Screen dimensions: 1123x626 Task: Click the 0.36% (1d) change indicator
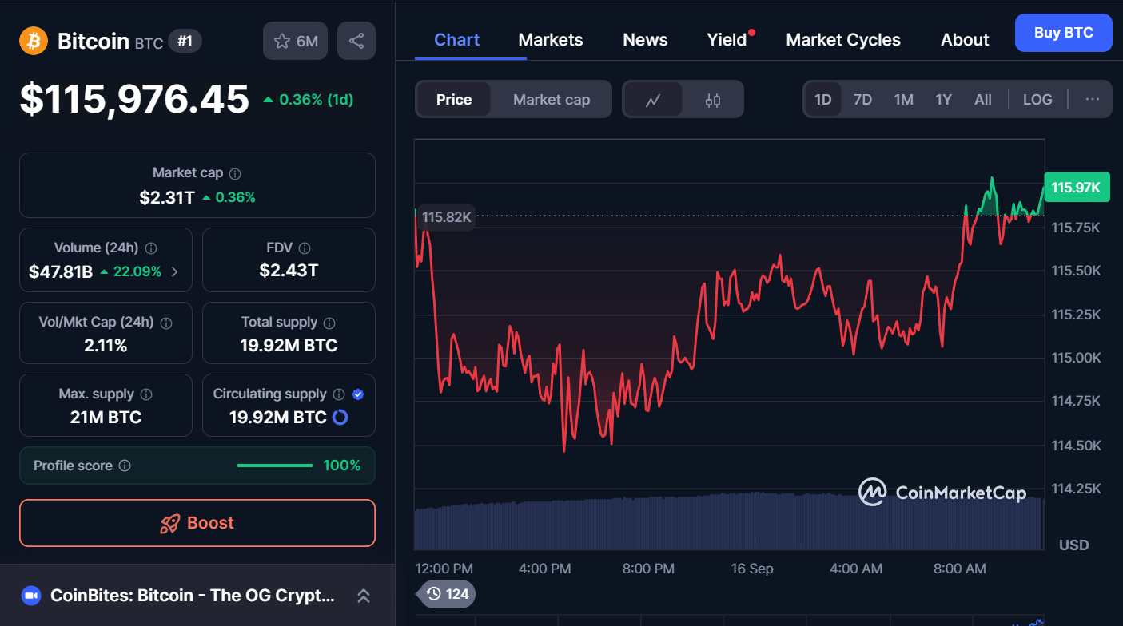click(x=309, y=100)
